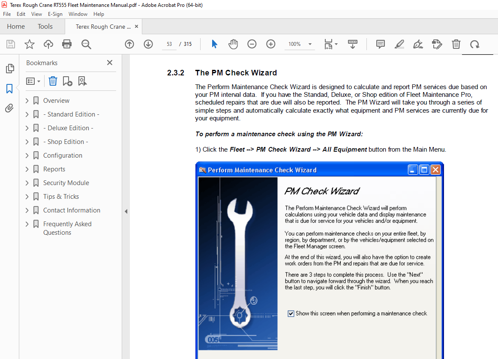Select the Reports bookmark label

coord(54,169)
